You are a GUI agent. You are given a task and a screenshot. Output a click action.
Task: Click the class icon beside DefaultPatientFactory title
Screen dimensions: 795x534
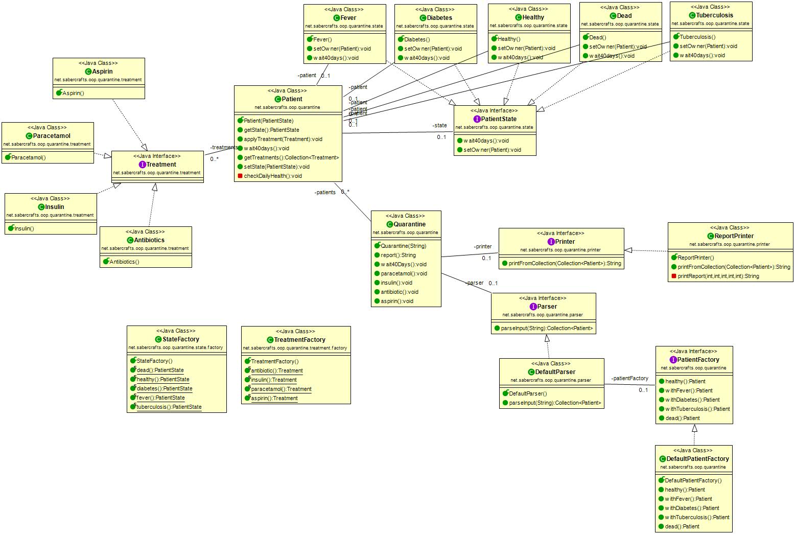662,459
